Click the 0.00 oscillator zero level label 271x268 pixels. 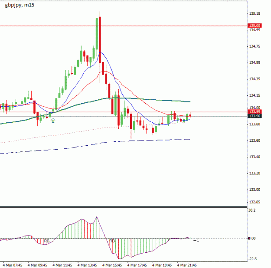(251, 238)
